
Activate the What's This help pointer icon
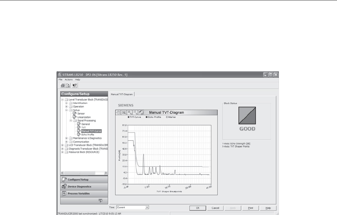[x=74, y=86]
